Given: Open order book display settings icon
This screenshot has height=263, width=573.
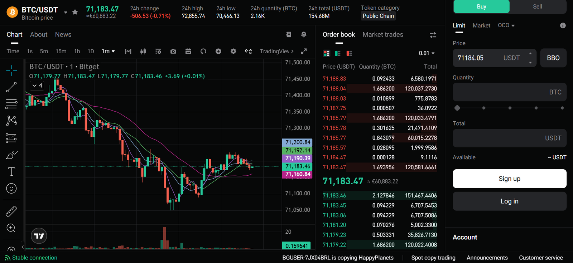Looking at the screenshot, I should (x=433, y=35).
